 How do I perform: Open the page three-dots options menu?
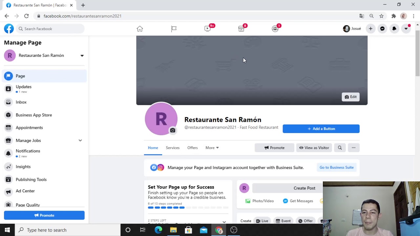click(x=354, y=148)
